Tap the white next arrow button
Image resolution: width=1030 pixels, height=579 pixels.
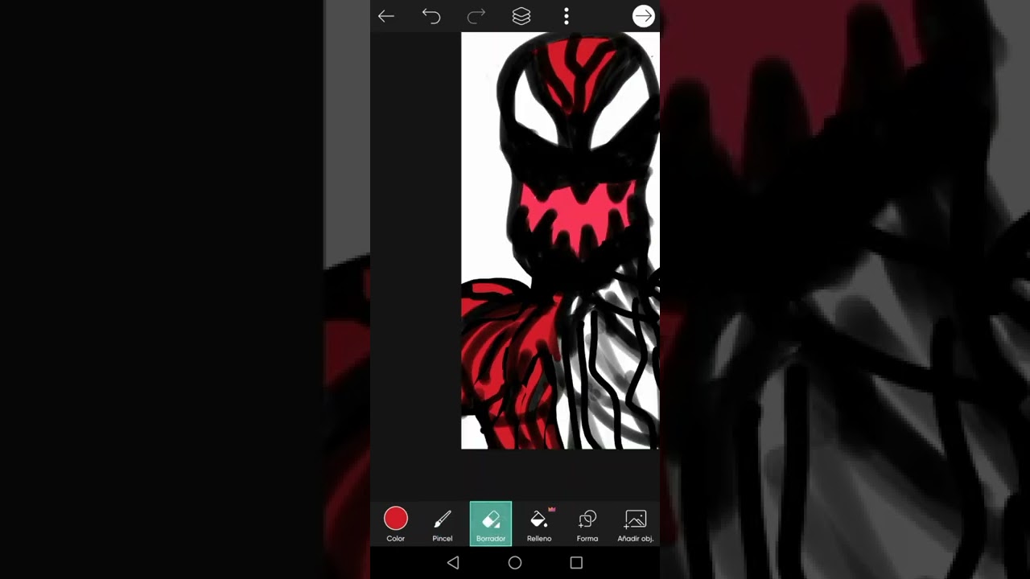tap(644, 16)
